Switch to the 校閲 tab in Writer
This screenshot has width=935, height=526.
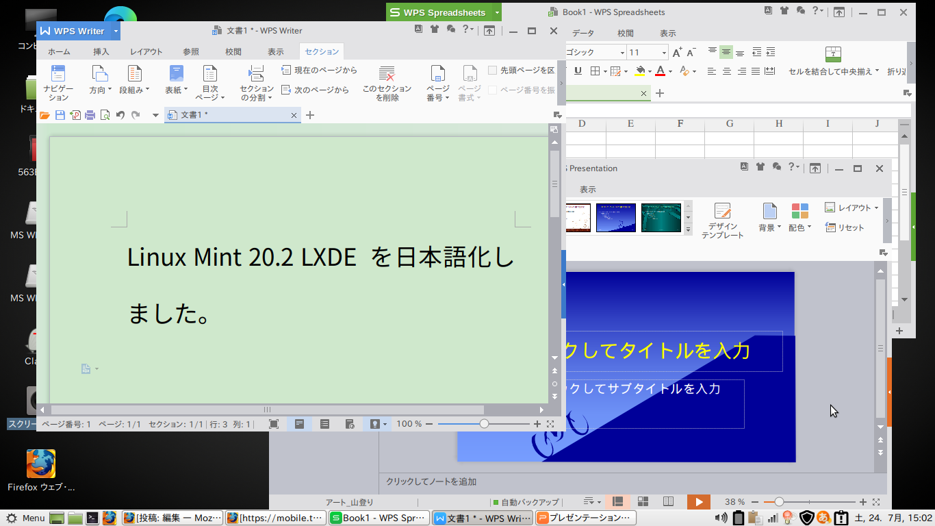coord(233,51)
